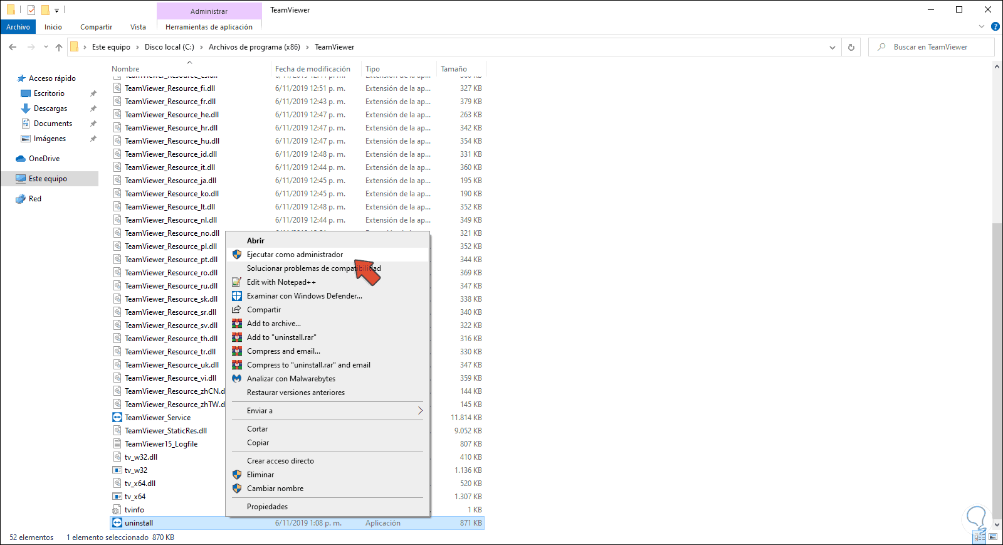This screenshot has width=1003, height=545.
Task: Open Imágenes in navigation pane
Action: coord(50,139)
